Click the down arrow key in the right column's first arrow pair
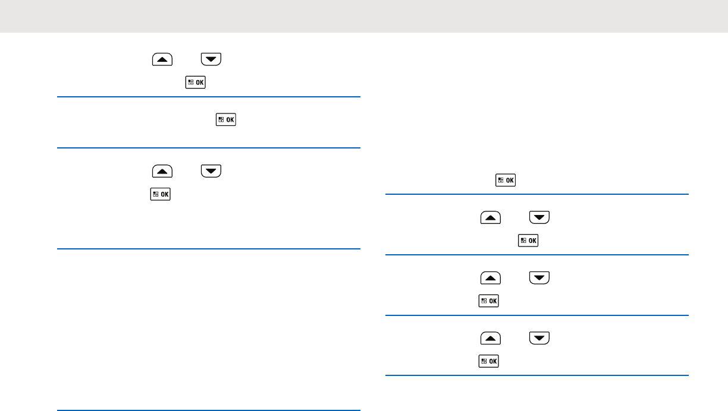The image size is (728, 411). point(539,218)
